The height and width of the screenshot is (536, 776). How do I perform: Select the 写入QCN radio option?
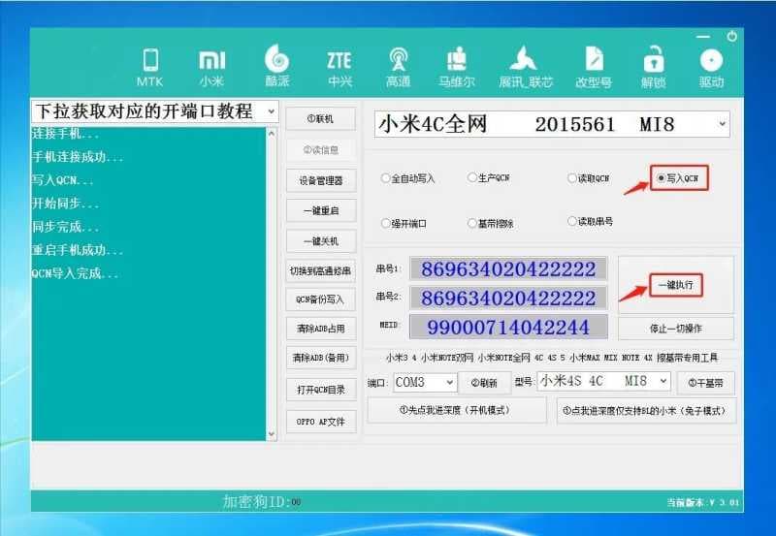[x=677, y=178]
